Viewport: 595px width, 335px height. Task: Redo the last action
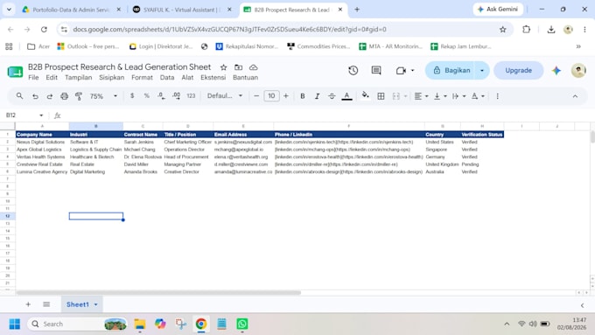click(49, 96)
